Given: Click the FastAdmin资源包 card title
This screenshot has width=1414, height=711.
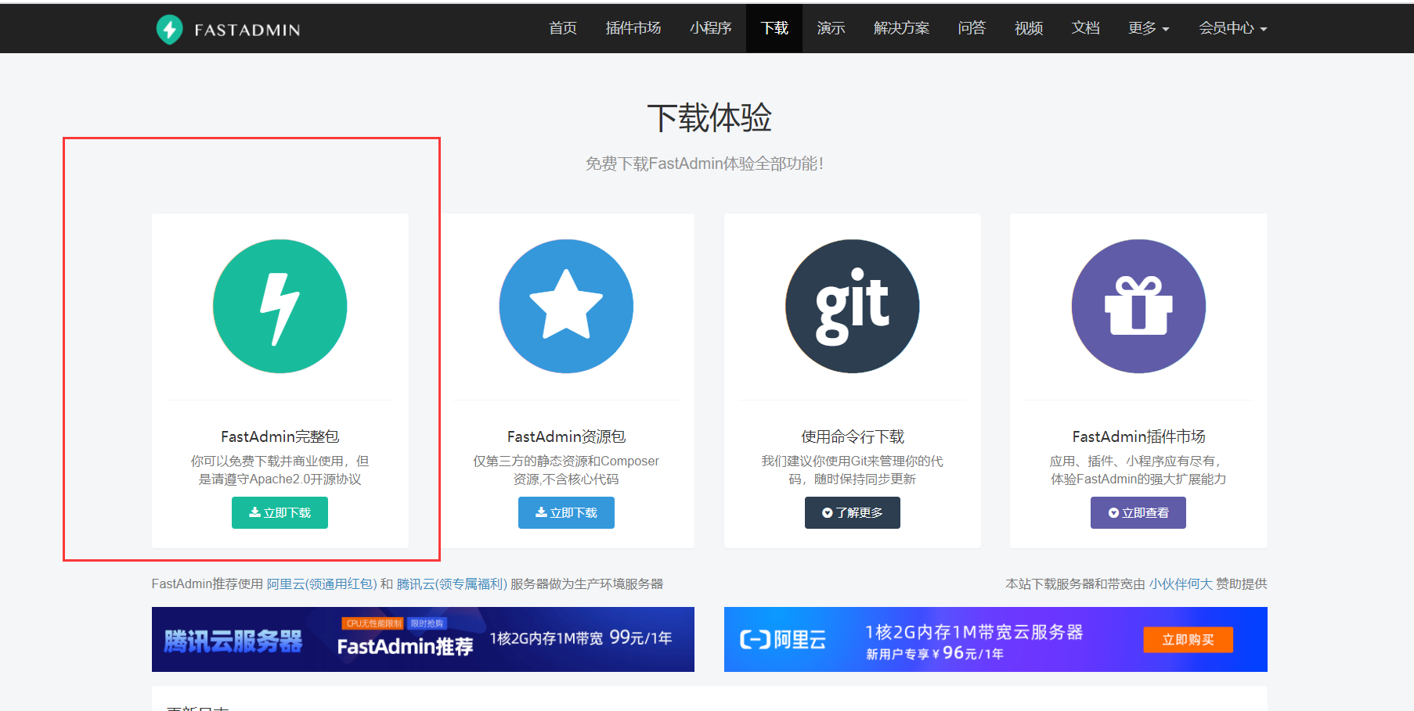Looking at the screenshot, I should pyautogui.click(x=566, y=436).
